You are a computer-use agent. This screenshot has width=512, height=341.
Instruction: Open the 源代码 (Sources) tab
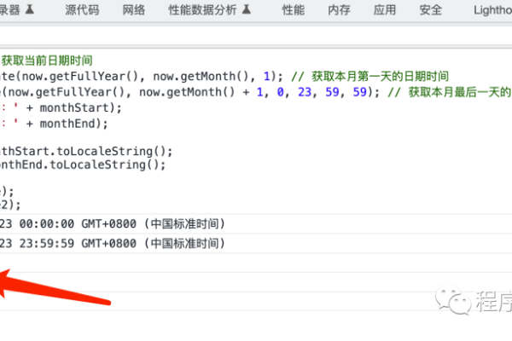[x=82, y=10]
